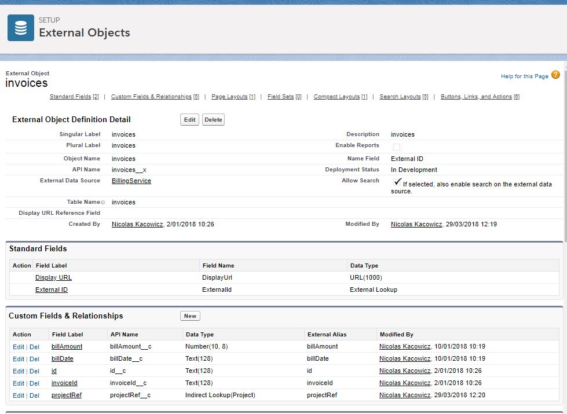The height and width of the screenshot is (414, 567).
Task: Open the External ID standard field
Action: 52,290
